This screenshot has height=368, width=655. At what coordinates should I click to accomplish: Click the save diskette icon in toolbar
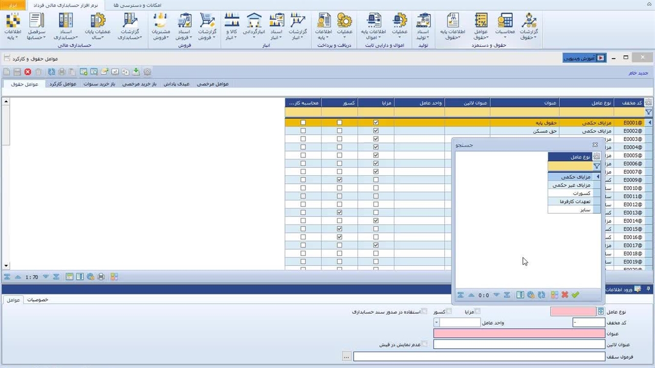point(17,72)
